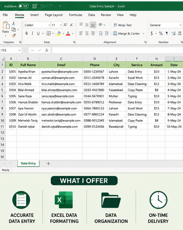183x230 pixels.
Task: Click the Cut scissors icon
Action: tap(14, 23)
